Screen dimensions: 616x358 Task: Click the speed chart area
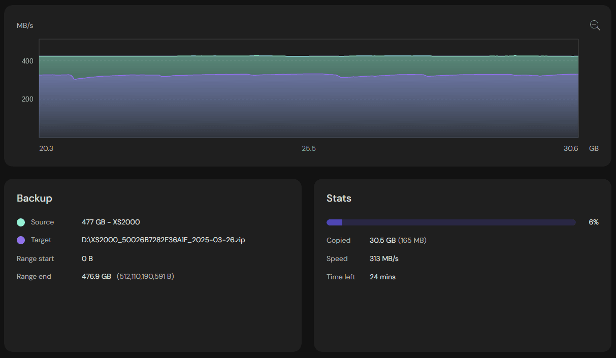(309, 88)
